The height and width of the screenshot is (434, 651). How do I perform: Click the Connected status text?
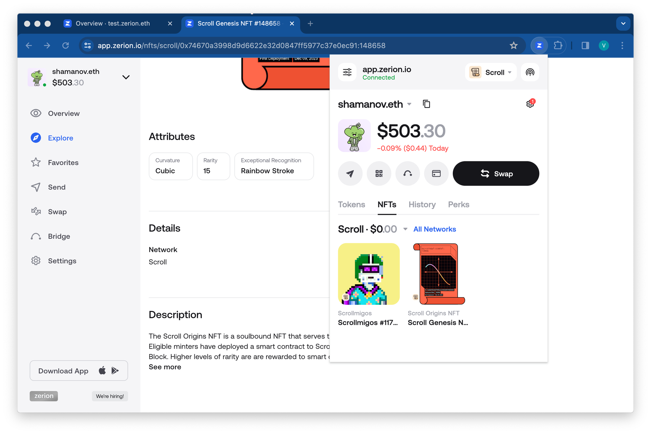(379, 77)
